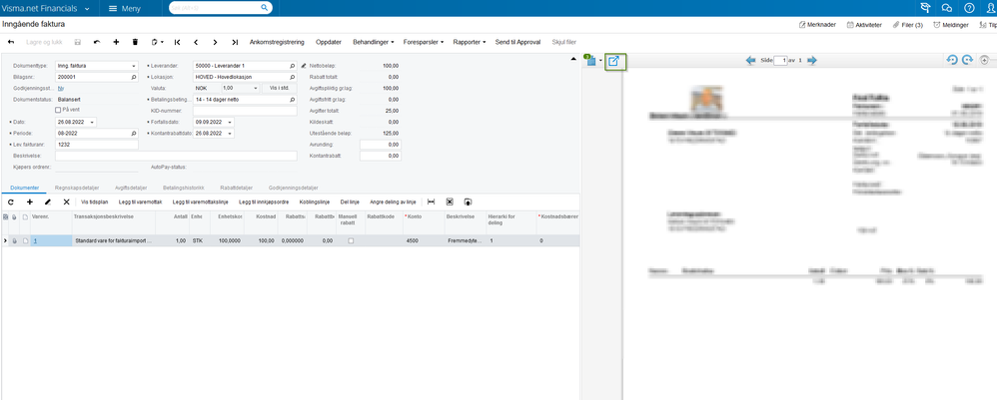Look up Lokasjon with the magnifier
Screen dimensions: 997x400
pyautogui.click(x=293, y=77)
